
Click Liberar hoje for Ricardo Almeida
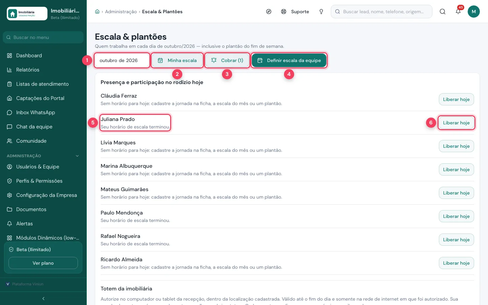click(x=456, y=263)
